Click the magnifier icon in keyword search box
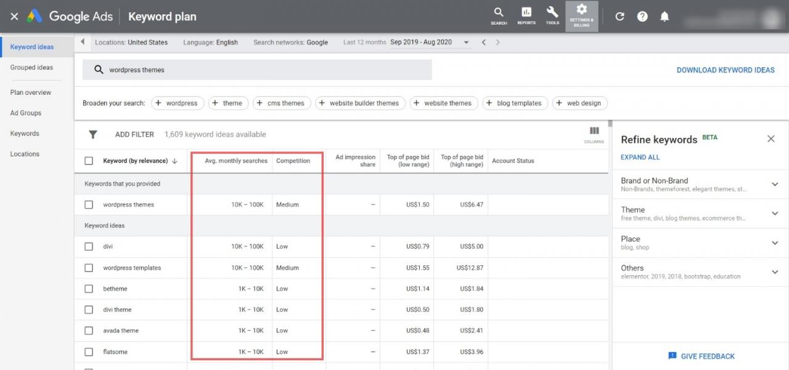The image size is (789, 370). (x=99, y=70)
